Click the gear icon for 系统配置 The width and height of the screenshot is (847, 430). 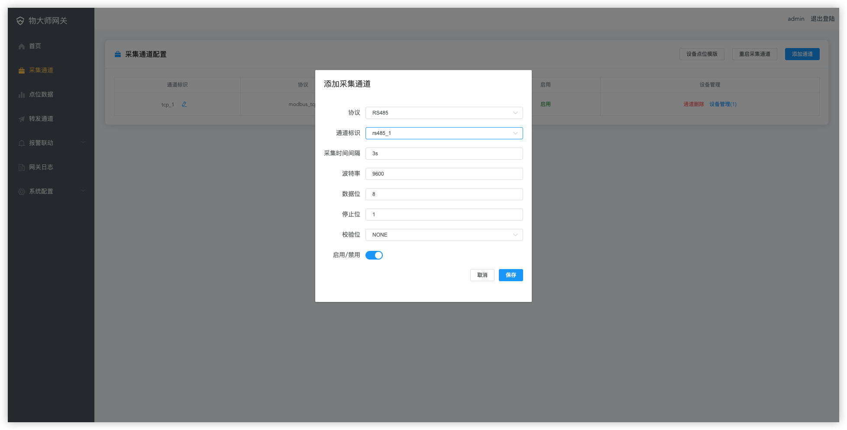tap(22, 192)
